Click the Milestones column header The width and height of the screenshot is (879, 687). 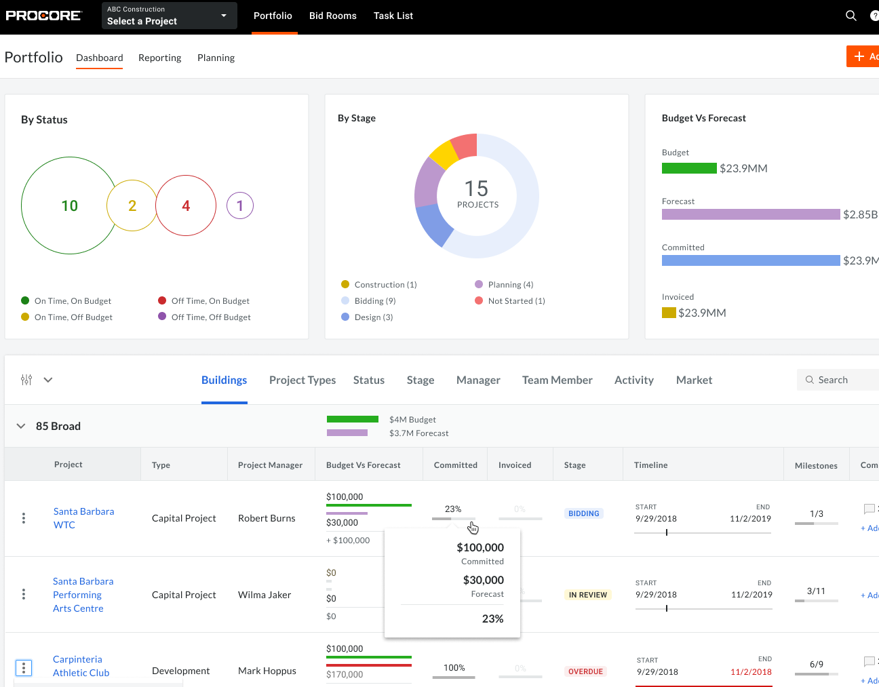pos(816,466)
